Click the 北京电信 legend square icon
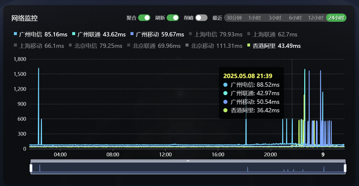 [x=71, y=46]
